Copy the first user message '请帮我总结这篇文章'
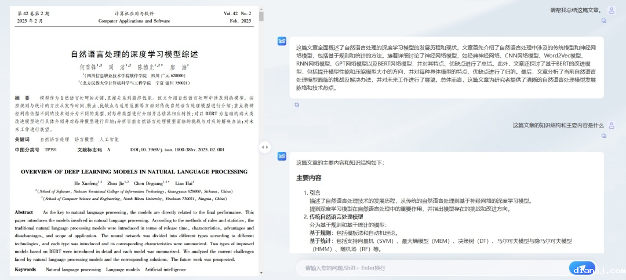The height and width of the screenshot is (280, 626). coord(603,21)
